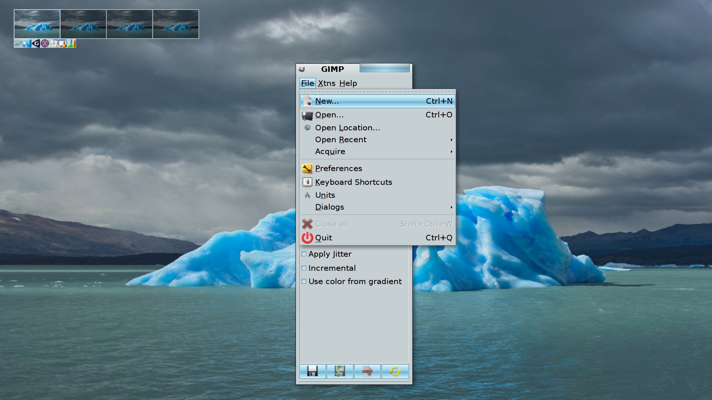Switch to the third virtual desktop thumbnail
The height and width of the screenshot is (400, 712).
click(x=129, y=24)
